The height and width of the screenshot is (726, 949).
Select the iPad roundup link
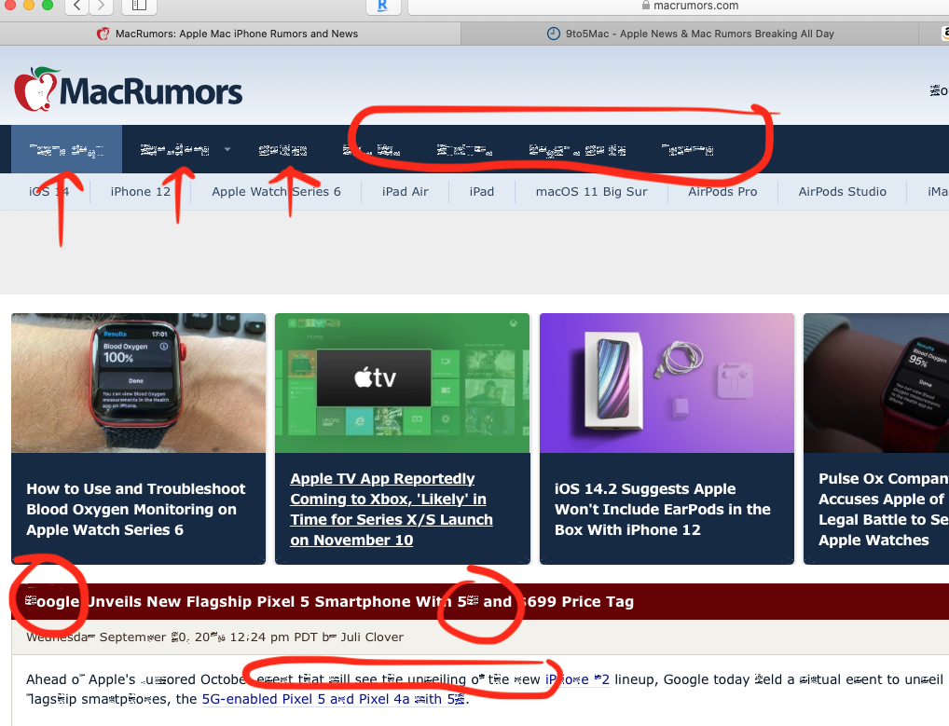click(x=482, y=192)
